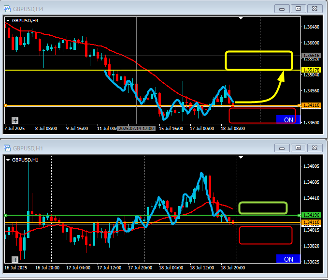This screenshot has height=280, width=328.
Task: Click the green line left handle in H1
Action: pyautogui.click(x=6, y=215)
